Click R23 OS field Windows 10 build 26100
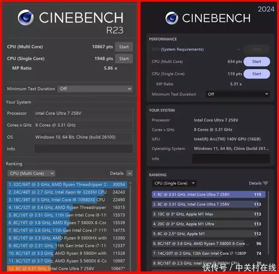The width and height of the screenshot is (279, 274). click(x=83, y=137)
